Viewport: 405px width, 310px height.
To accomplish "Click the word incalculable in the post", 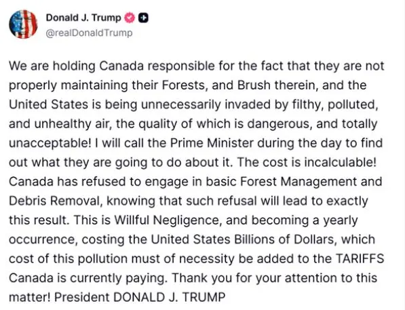I will 339,162.
